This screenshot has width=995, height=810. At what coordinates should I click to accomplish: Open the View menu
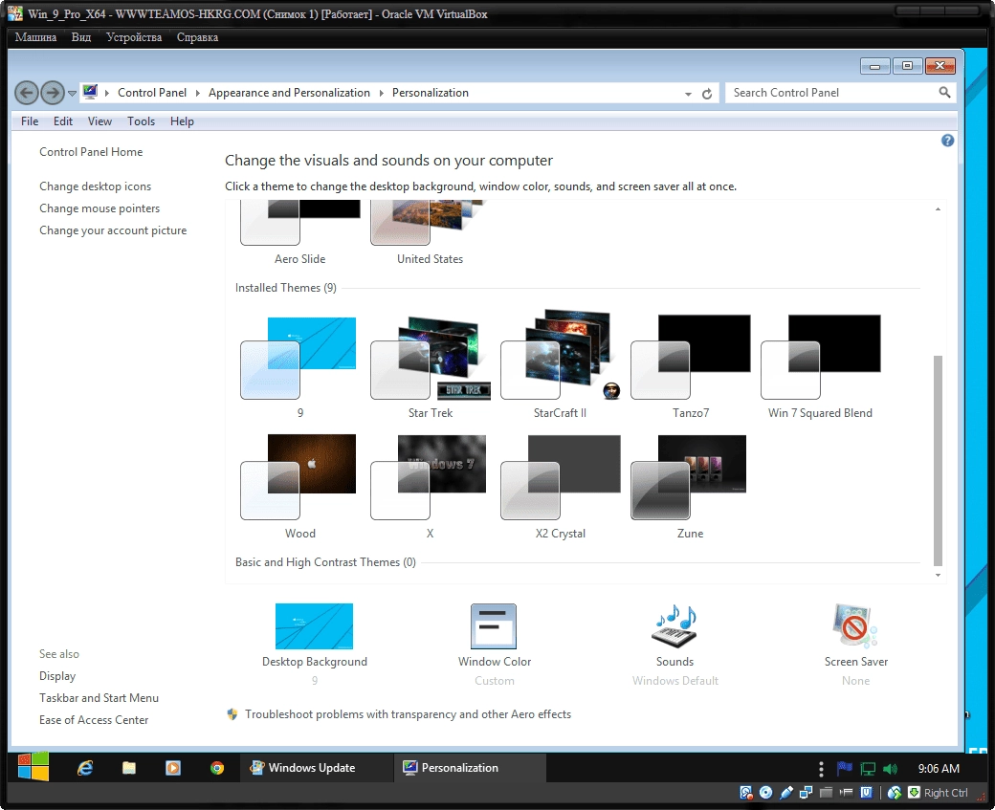pyautogui.click(x=99, y=121)
